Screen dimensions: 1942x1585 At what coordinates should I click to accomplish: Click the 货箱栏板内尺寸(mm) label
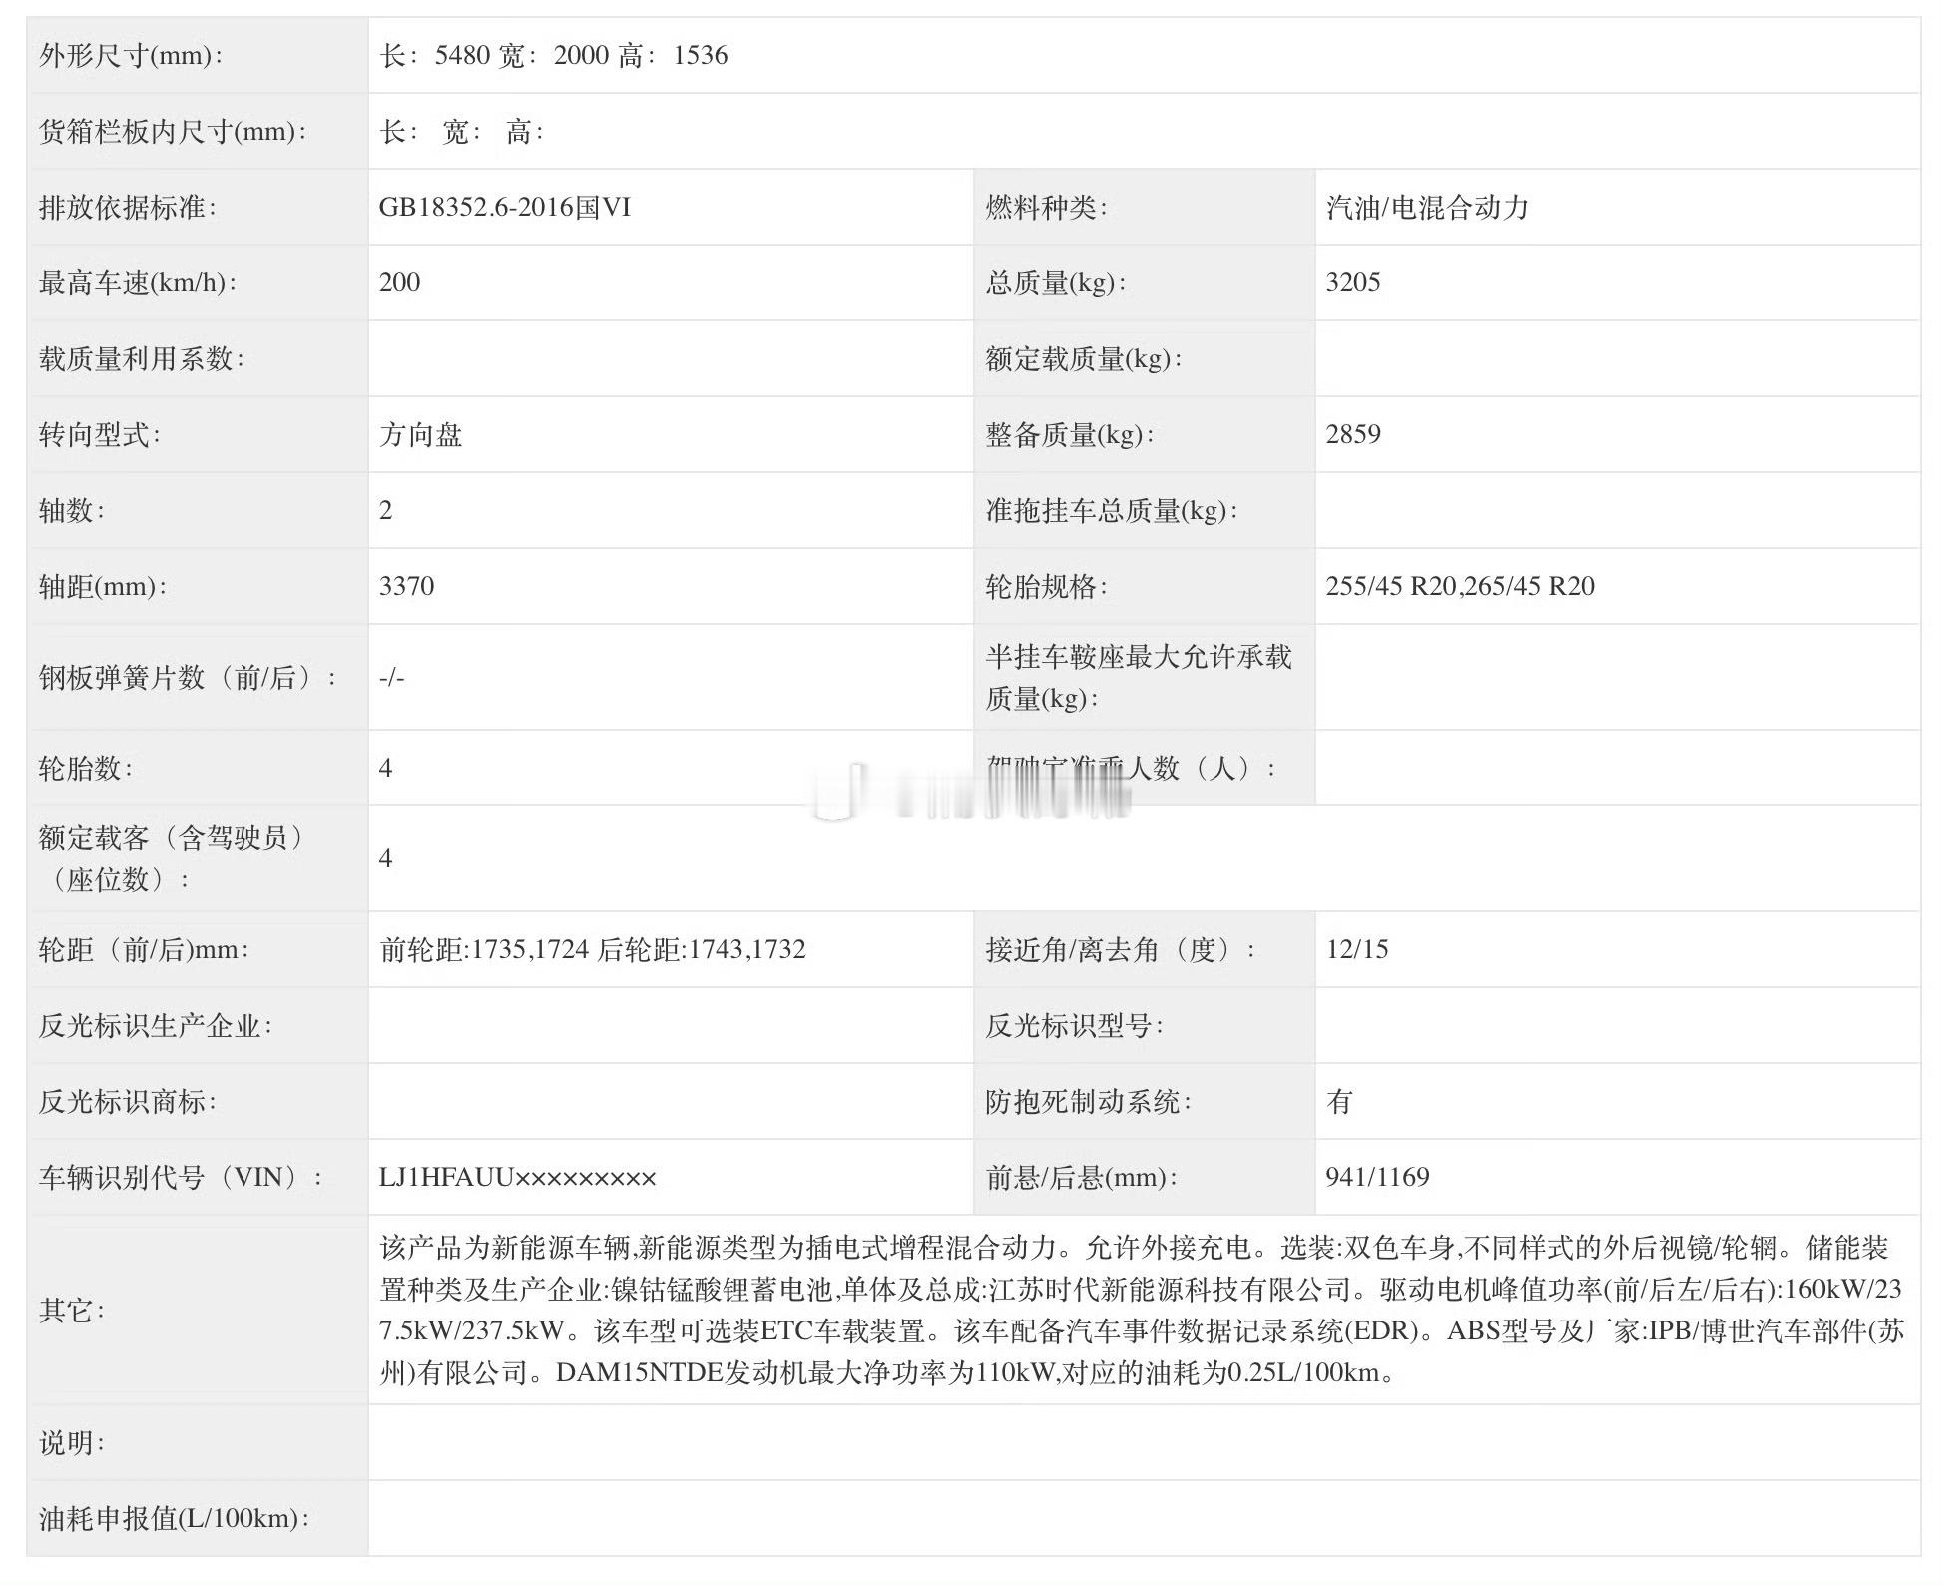click(x=173, y=131)
